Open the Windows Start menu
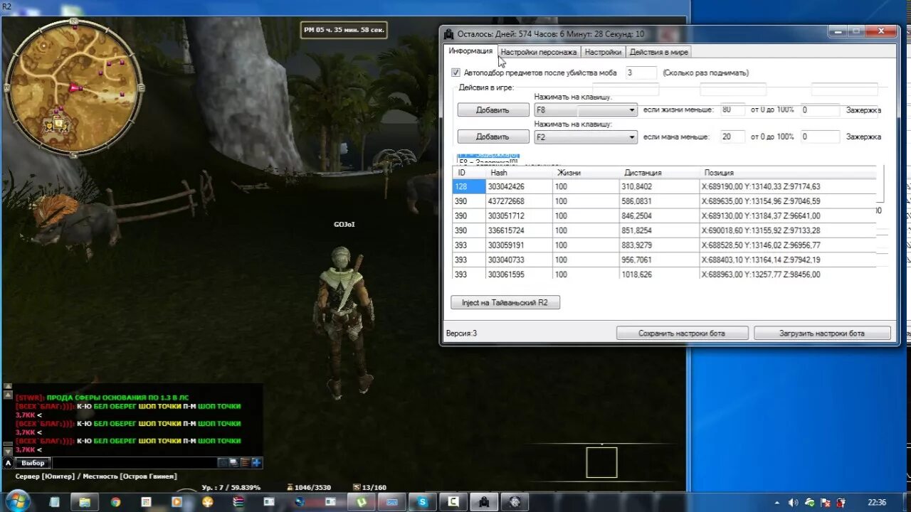911x512 pixels. coord(17,501)
